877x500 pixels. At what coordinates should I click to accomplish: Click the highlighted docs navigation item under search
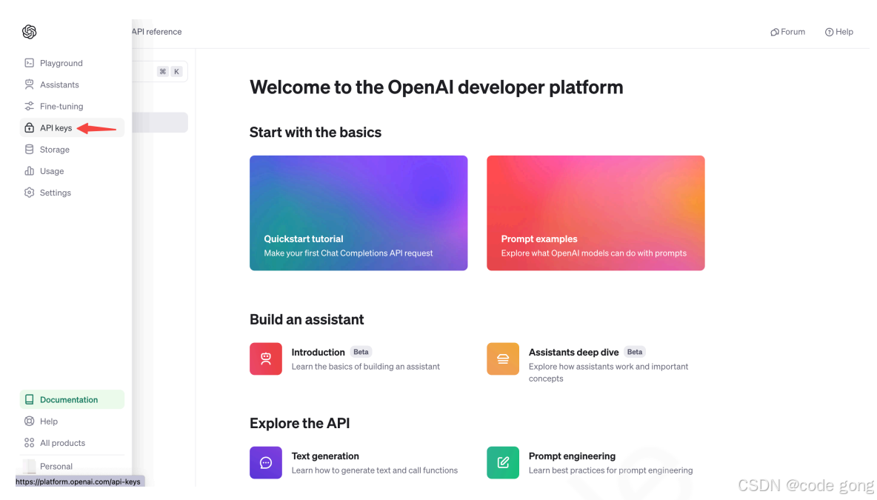[160, 122]
